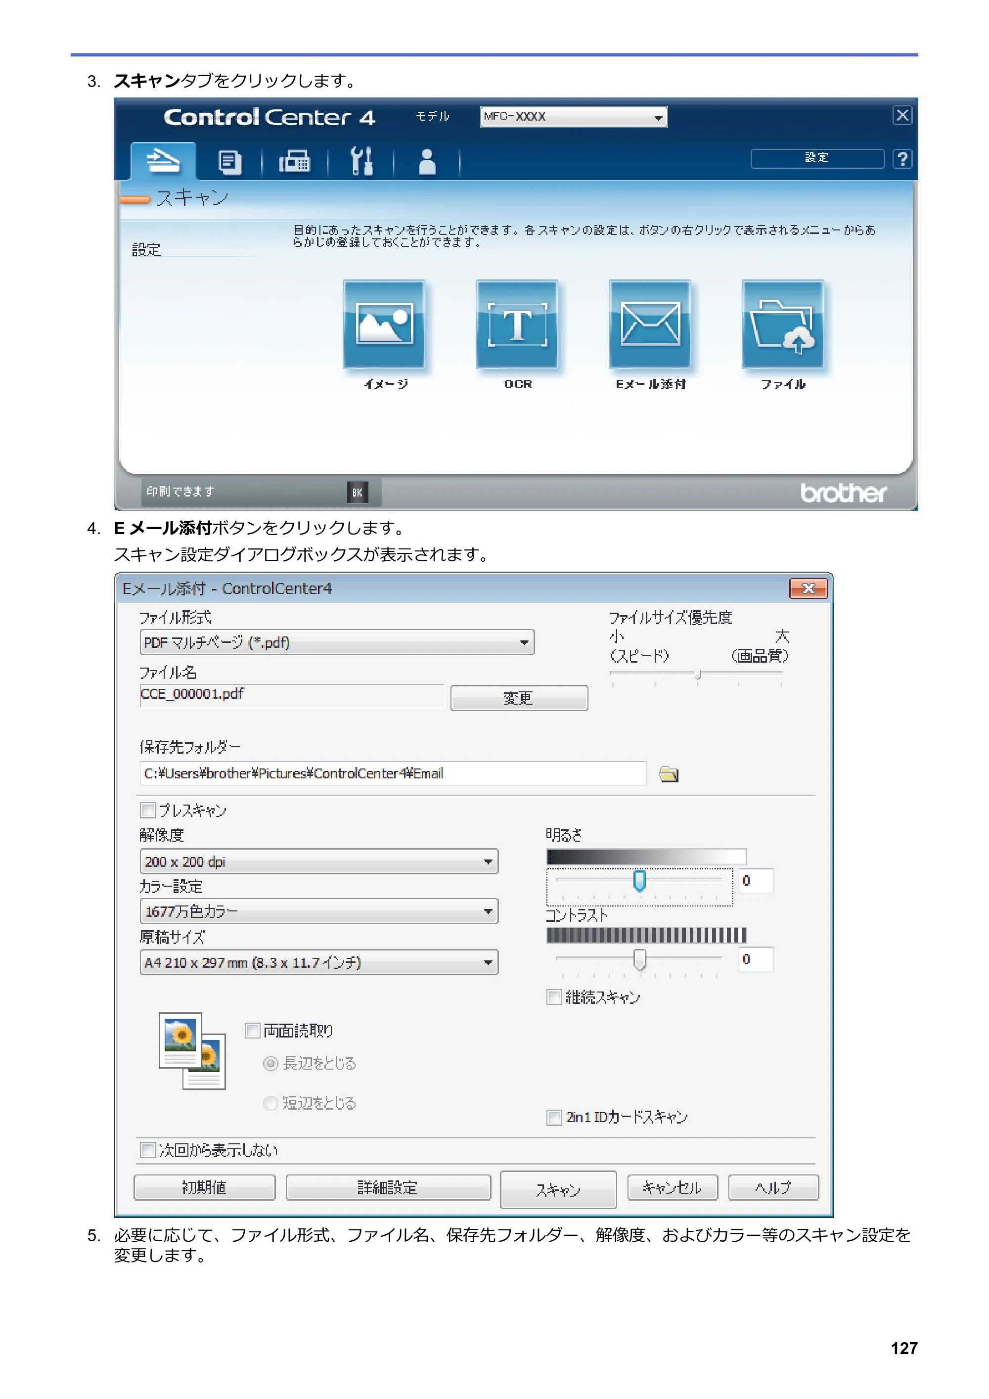This screenshot has height=1399, width=989.
Task: Open the 原稿サイズ A4 dropdown
Action: coord(318,963)
